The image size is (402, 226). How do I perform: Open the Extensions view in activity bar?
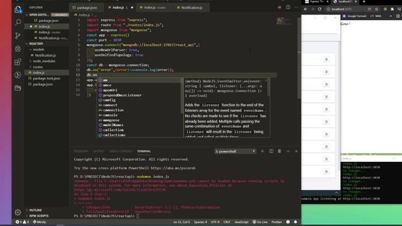click(x=18, y=62)
